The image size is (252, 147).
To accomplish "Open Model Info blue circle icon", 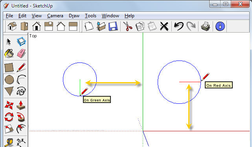I will 220,26.
